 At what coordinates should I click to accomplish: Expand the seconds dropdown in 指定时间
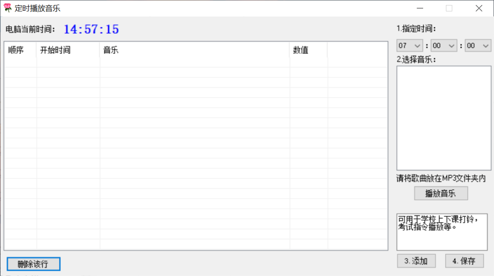point(478,46)
